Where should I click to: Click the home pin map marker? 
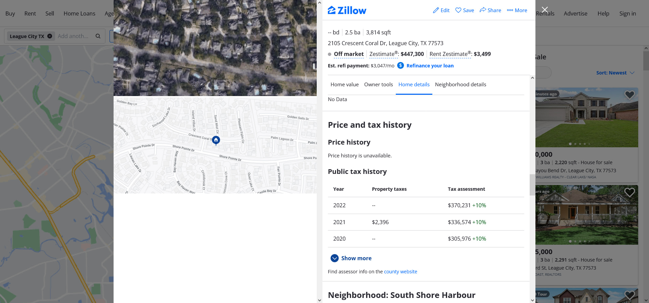pyautogui.click(x=216, y=140)
